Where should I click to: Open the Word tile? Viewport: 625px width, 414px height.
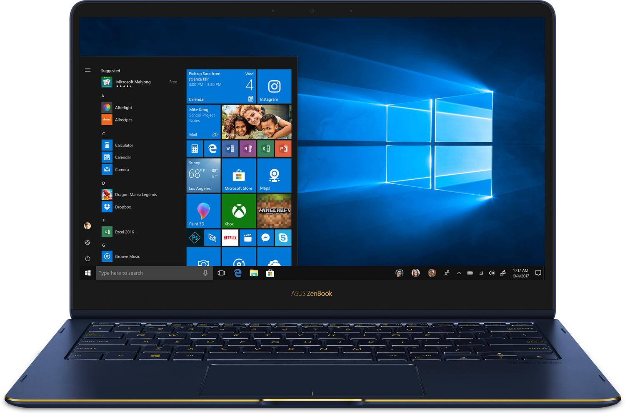click(230, 149)
